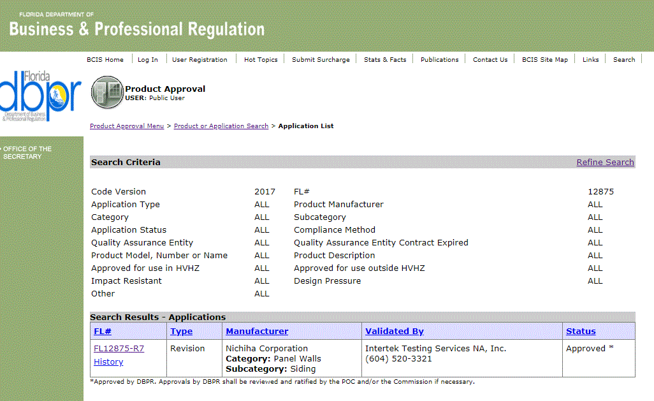Click Category: Panel Walls text
Screen dimensions: 654x401
click(x=273, y=359)
